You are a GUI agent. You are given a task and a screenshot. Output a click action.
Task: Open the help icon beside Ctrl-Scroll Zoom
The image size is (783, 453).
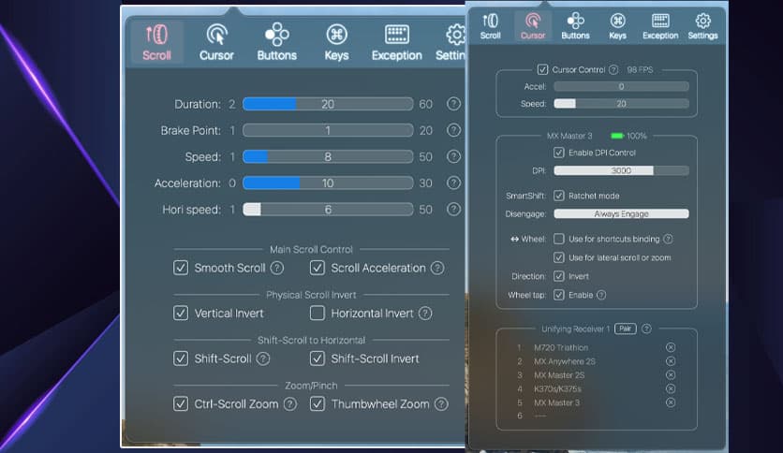(x=290, y=404)
